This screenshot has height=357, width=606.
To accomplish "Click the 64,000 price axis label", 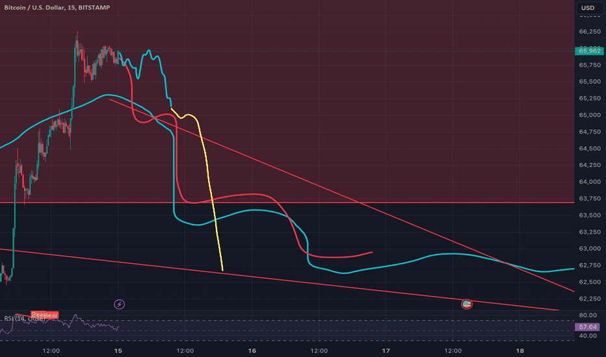I will click(589, 182).
